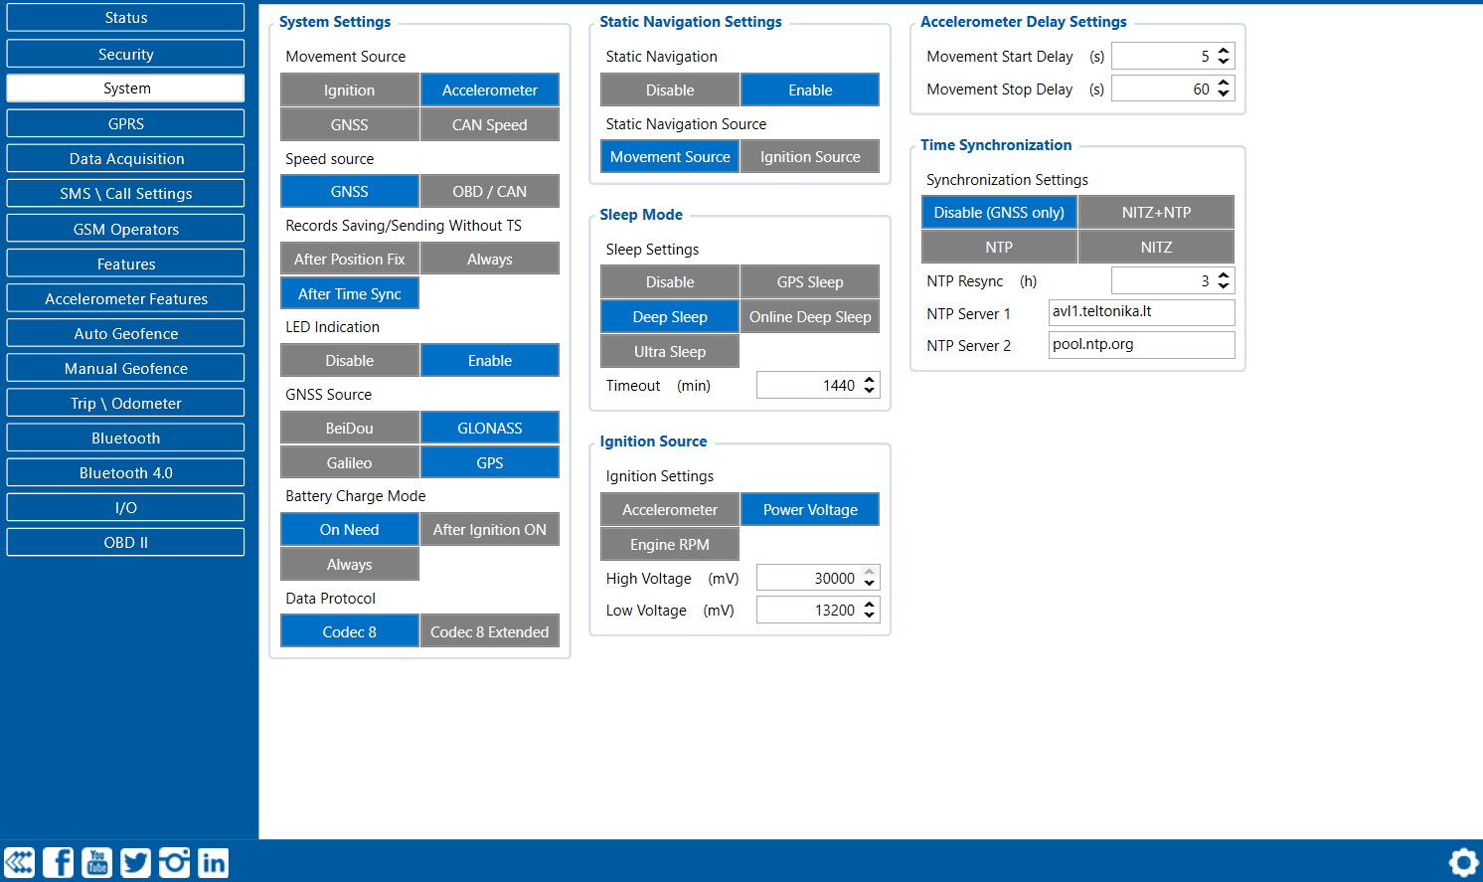Open settings gear in bottom-right corner
This screenshot has width=1483, height=882.
coord(1463,862)
